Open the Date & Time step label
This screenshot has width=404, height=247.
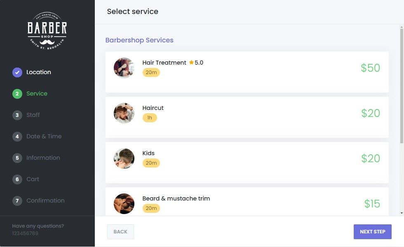click(44, 136)
